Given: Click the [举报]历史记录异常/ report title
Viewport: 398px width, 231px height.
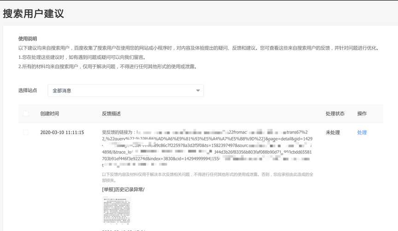Looking at the screenshot, I should (123, 190).
